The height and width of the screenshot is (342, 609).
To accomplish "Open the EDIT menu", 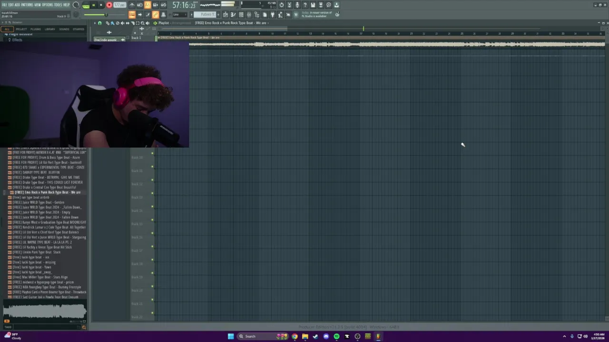I will coord(11,5).
